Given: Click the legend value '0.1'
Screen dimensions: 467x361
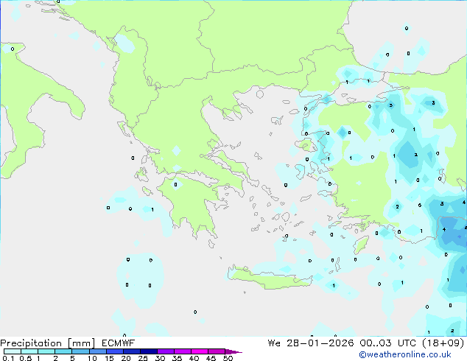Looking at the screenshot, I should 8,358.
